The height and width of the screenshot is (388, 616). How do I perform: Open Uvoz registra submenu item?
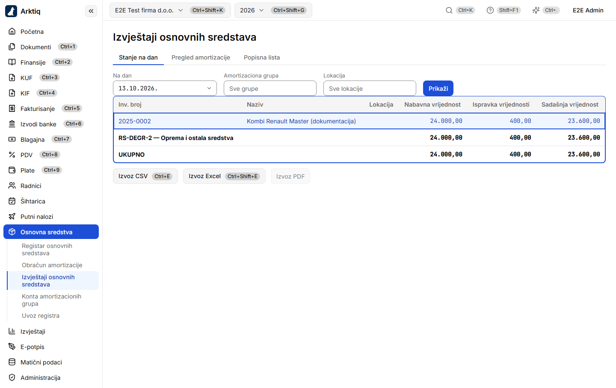point(53,316)
